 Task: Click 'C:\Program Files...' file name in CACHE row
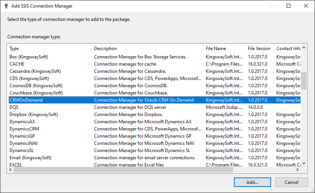pyautogui.click(x=224, y=64)
